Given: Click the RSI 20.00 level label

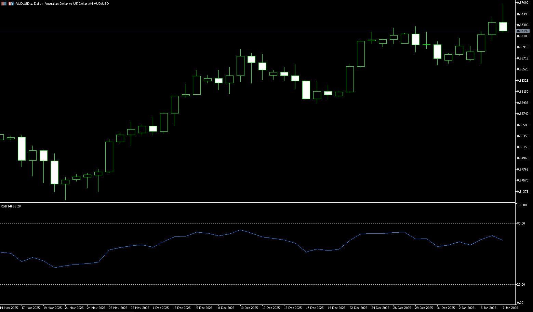Looking at the screenshot, I should point(521,285).
